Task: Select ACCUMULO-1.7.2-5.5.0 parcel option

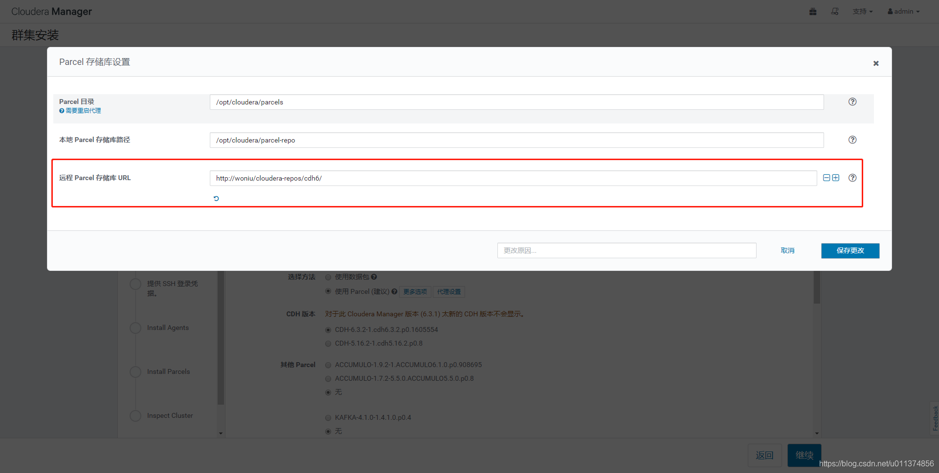Action: (x=328, y=379)
